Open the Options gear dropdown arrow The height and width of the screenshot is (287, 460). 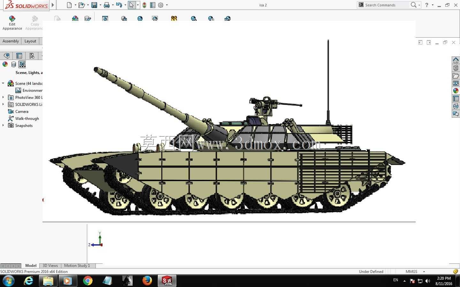[x=167, y=5]
